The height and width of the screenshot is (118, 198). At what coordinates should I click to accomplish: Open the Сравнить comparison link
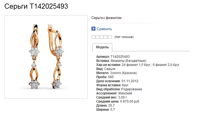104,29
